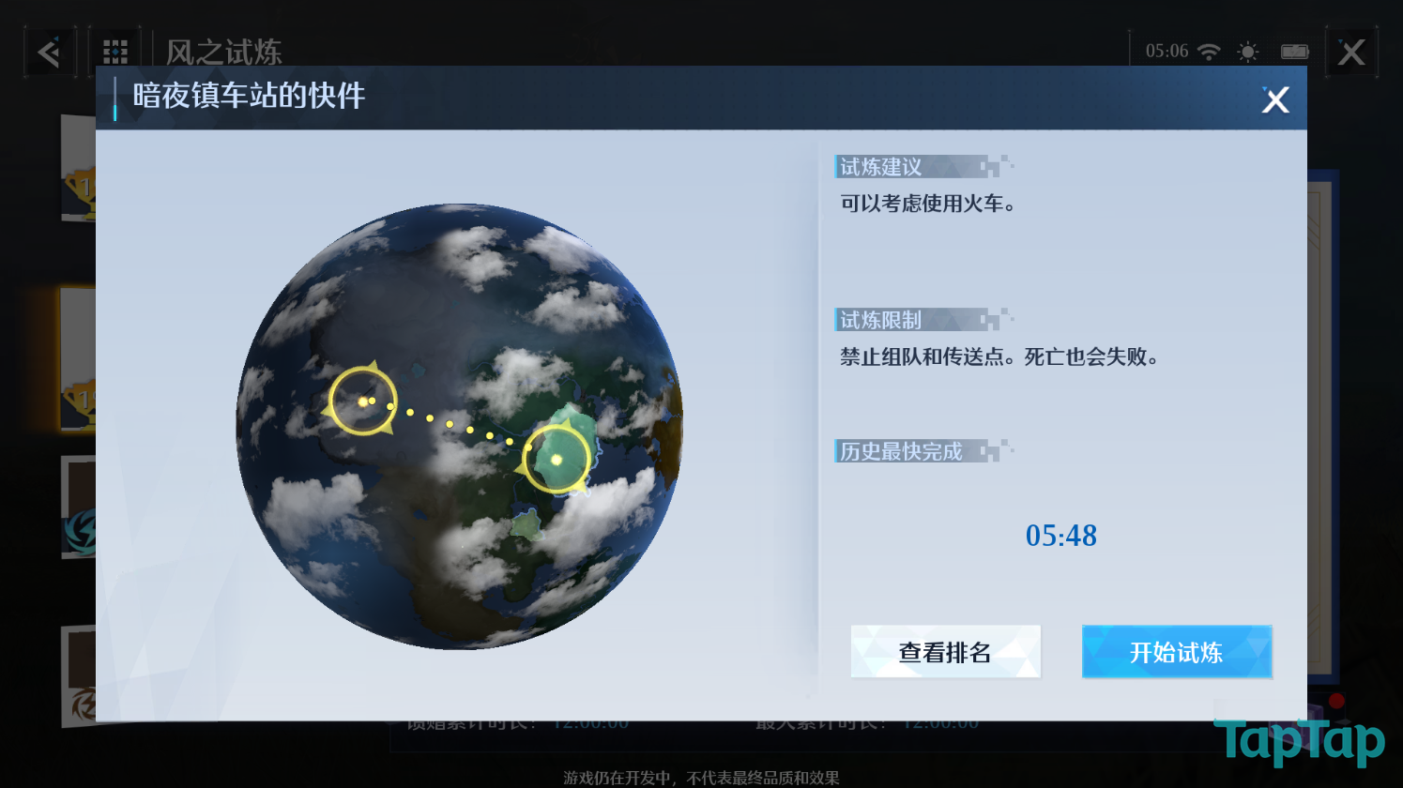
Task: Open the grid menu icon beside 风之试炼
Action: pos(115,53)
